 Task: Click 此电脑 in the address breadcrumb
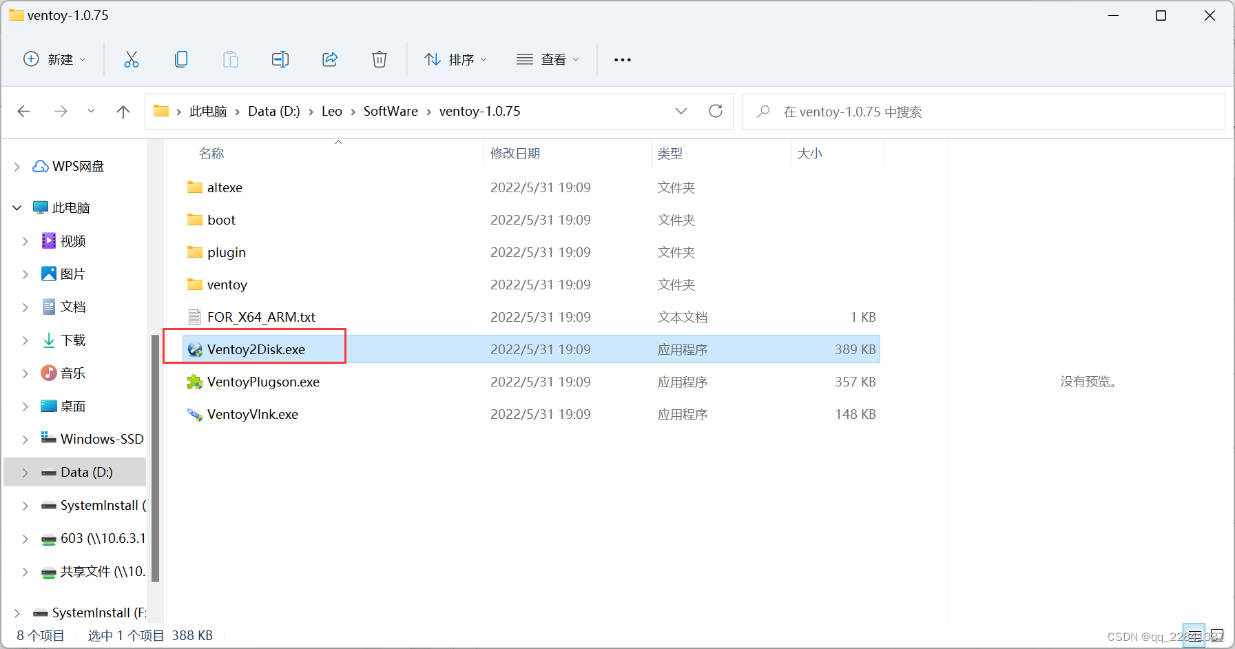pos(208,112)
